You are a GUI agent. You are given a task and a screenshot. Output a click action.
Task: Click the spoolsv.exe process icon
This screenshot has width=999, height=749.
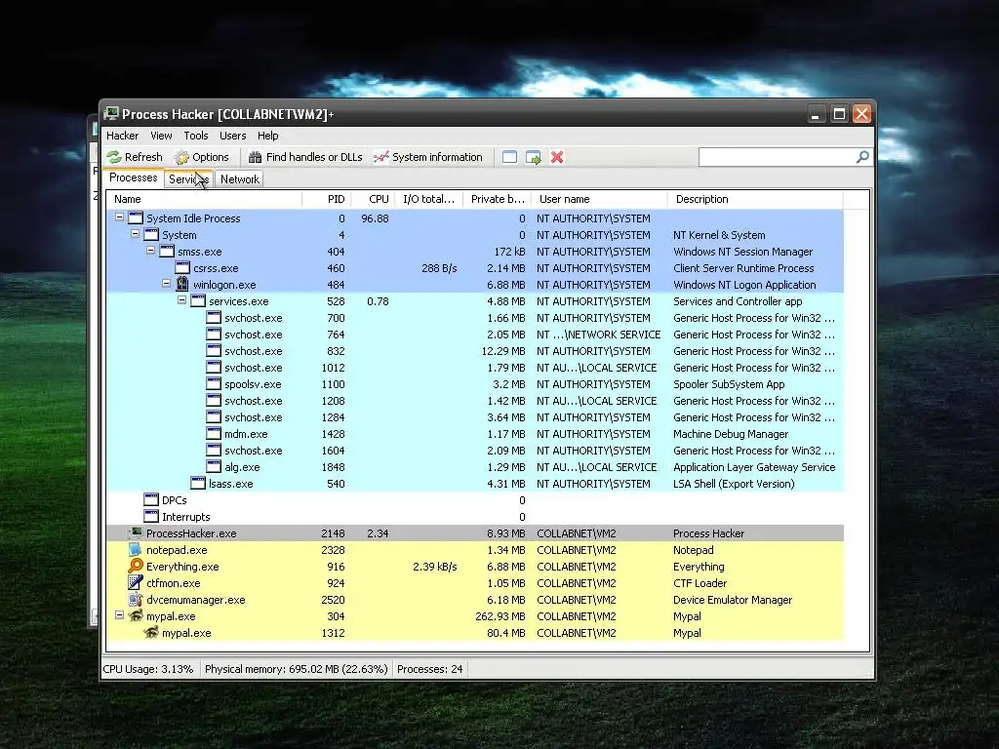pos(214,383)
